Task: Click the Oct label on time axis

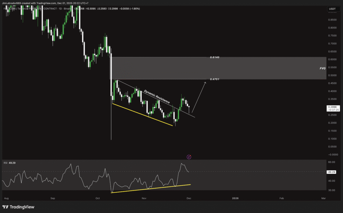Action: (x=98, y=199)
